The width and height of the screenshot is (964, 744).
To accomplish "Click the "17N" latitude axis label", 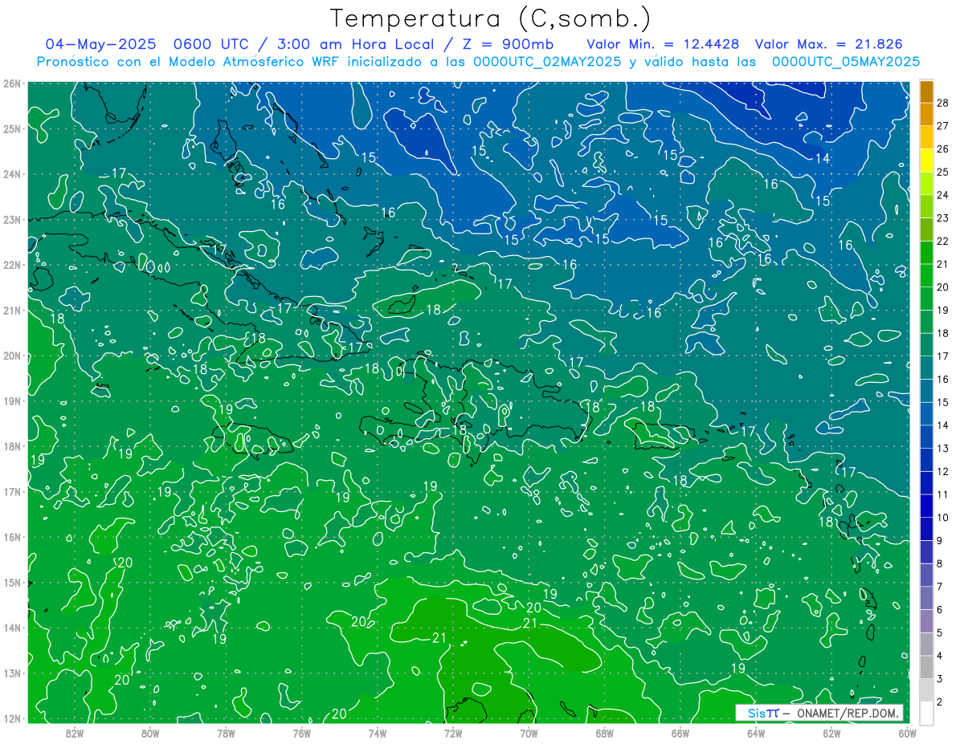I will (12, 492).
